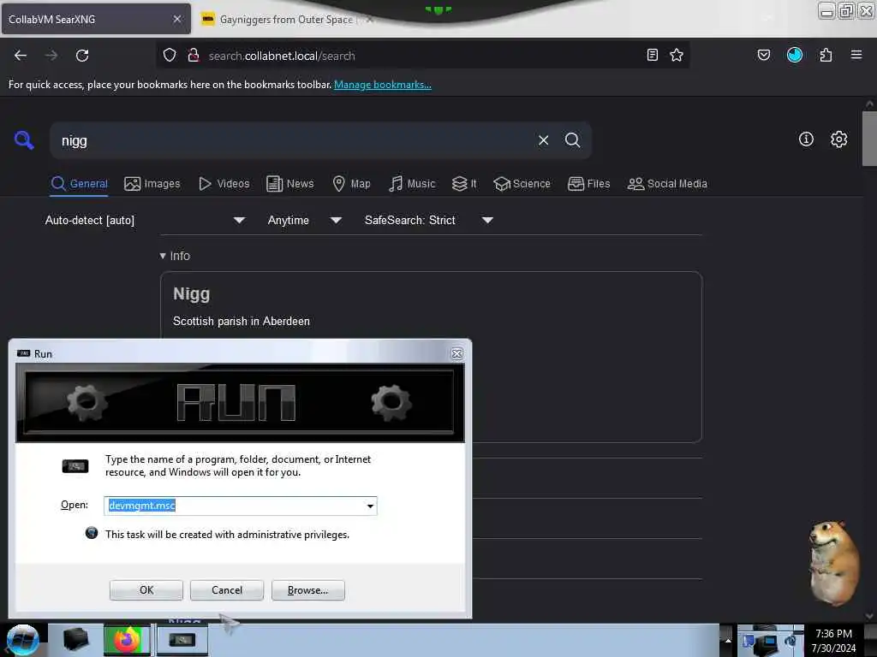Open the extensions puzzle icon

click(826, 55)
